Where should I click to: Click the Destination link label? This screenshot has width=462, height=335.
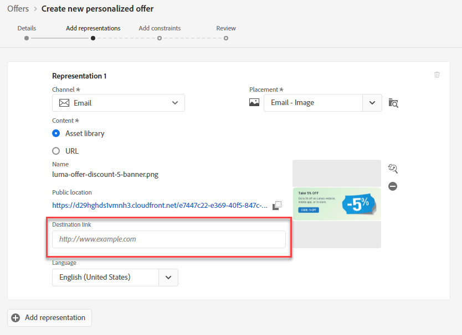pos(71,224)
